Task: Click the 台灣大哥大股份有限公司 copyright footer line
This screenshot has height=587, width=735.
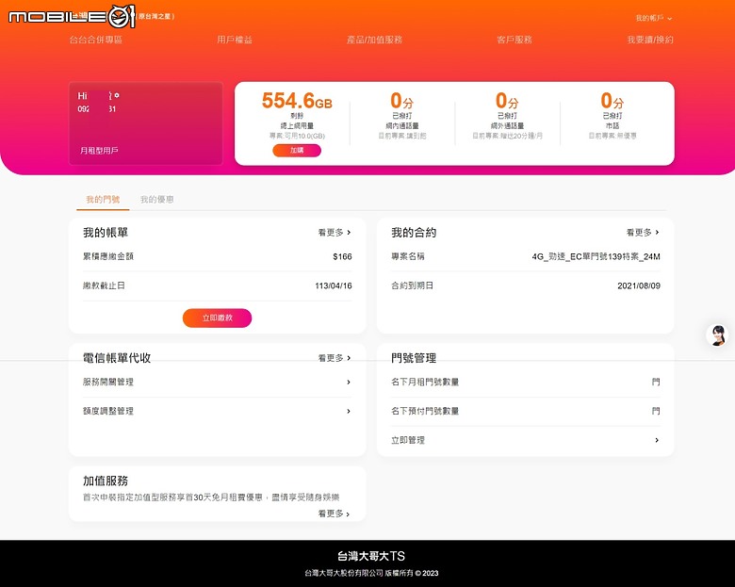Action: (x=371, y=573)
